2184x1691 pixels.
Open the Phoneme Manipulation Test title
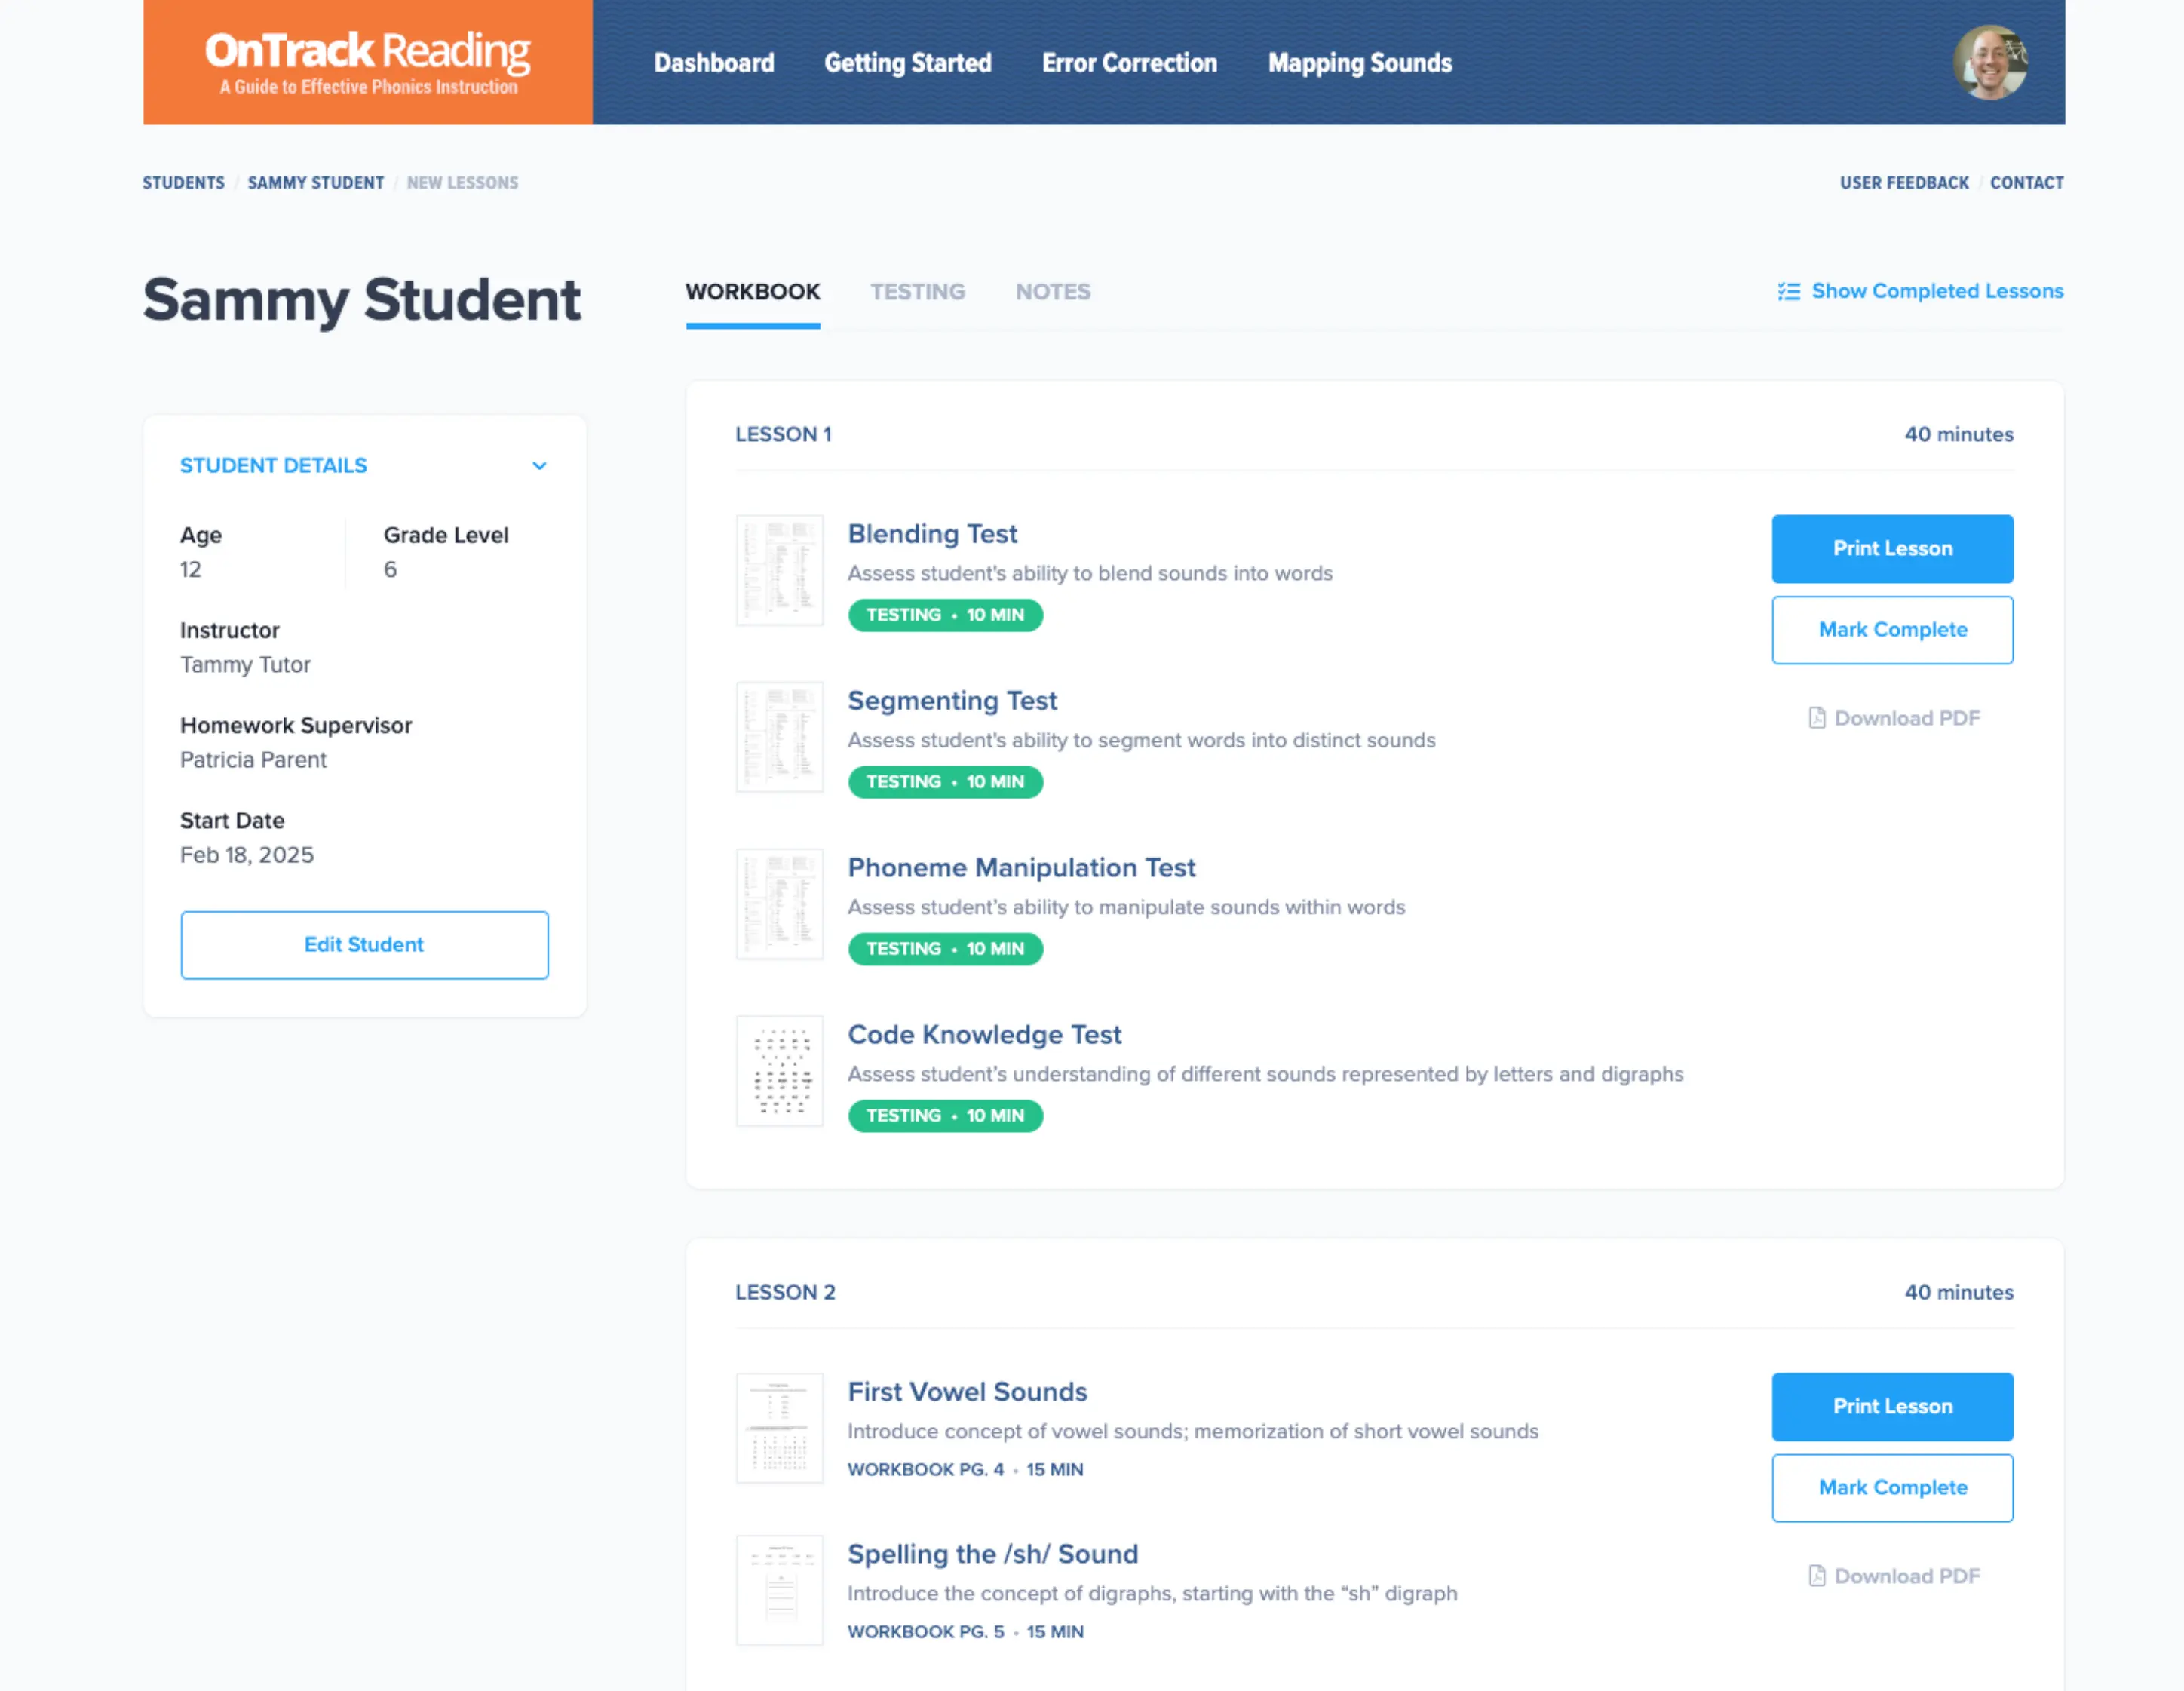pyautogui.click(x=1021, y=867)
